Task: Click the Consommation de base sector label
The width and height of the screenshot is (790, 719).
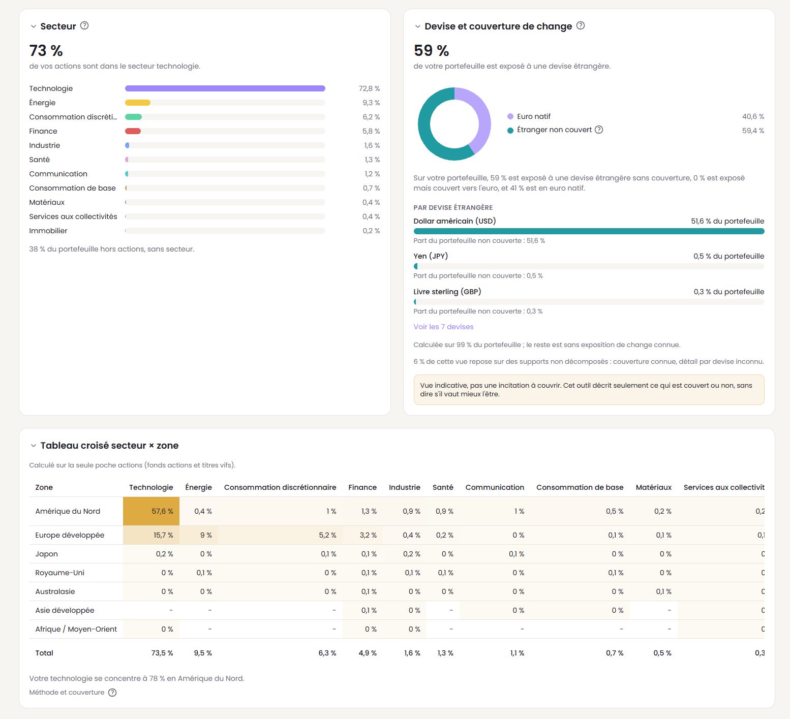Action: [x=73, y=188]
